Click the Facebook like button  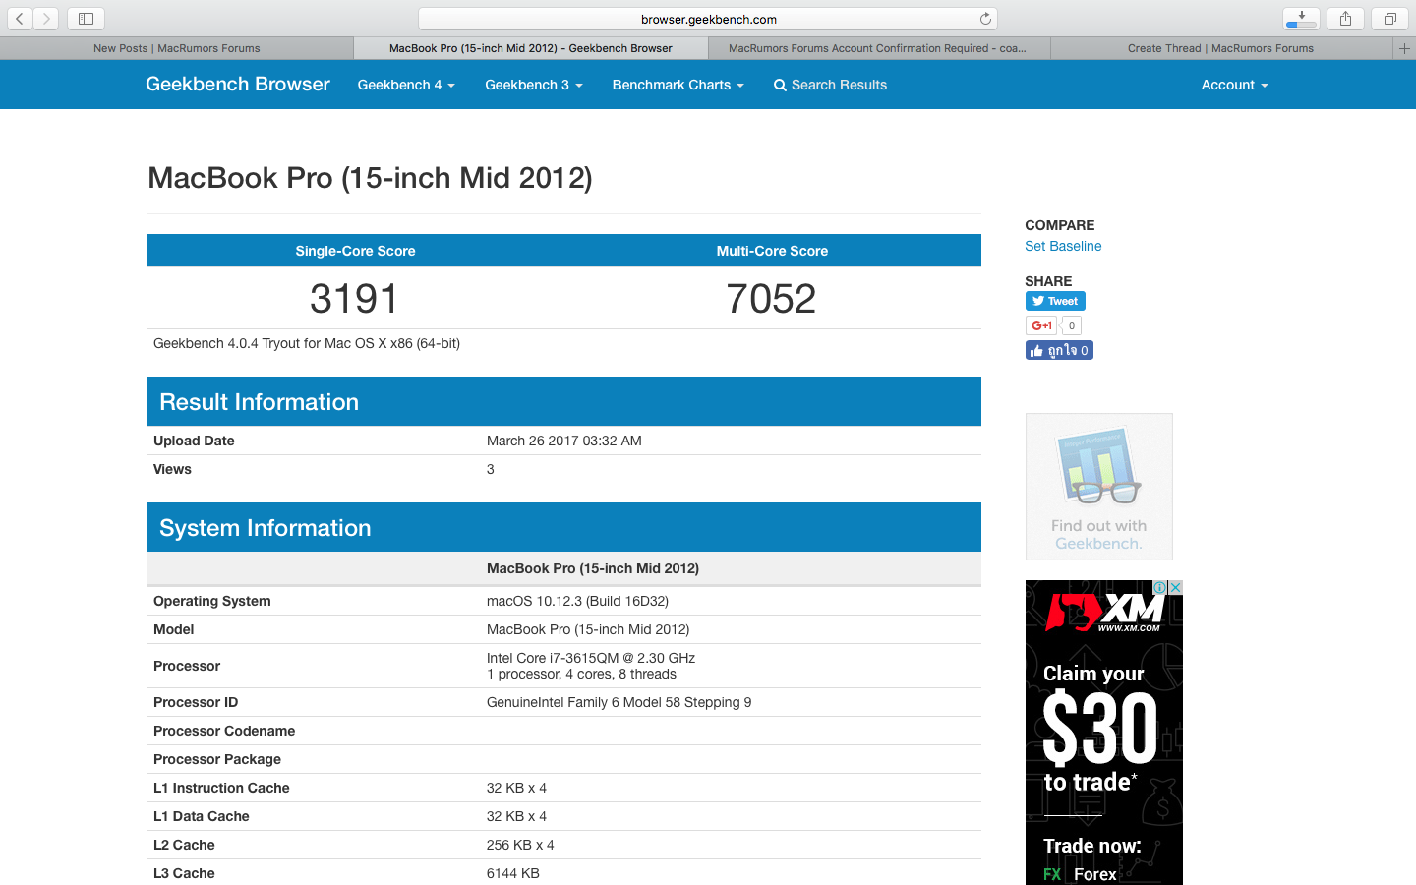point(1059,350)
